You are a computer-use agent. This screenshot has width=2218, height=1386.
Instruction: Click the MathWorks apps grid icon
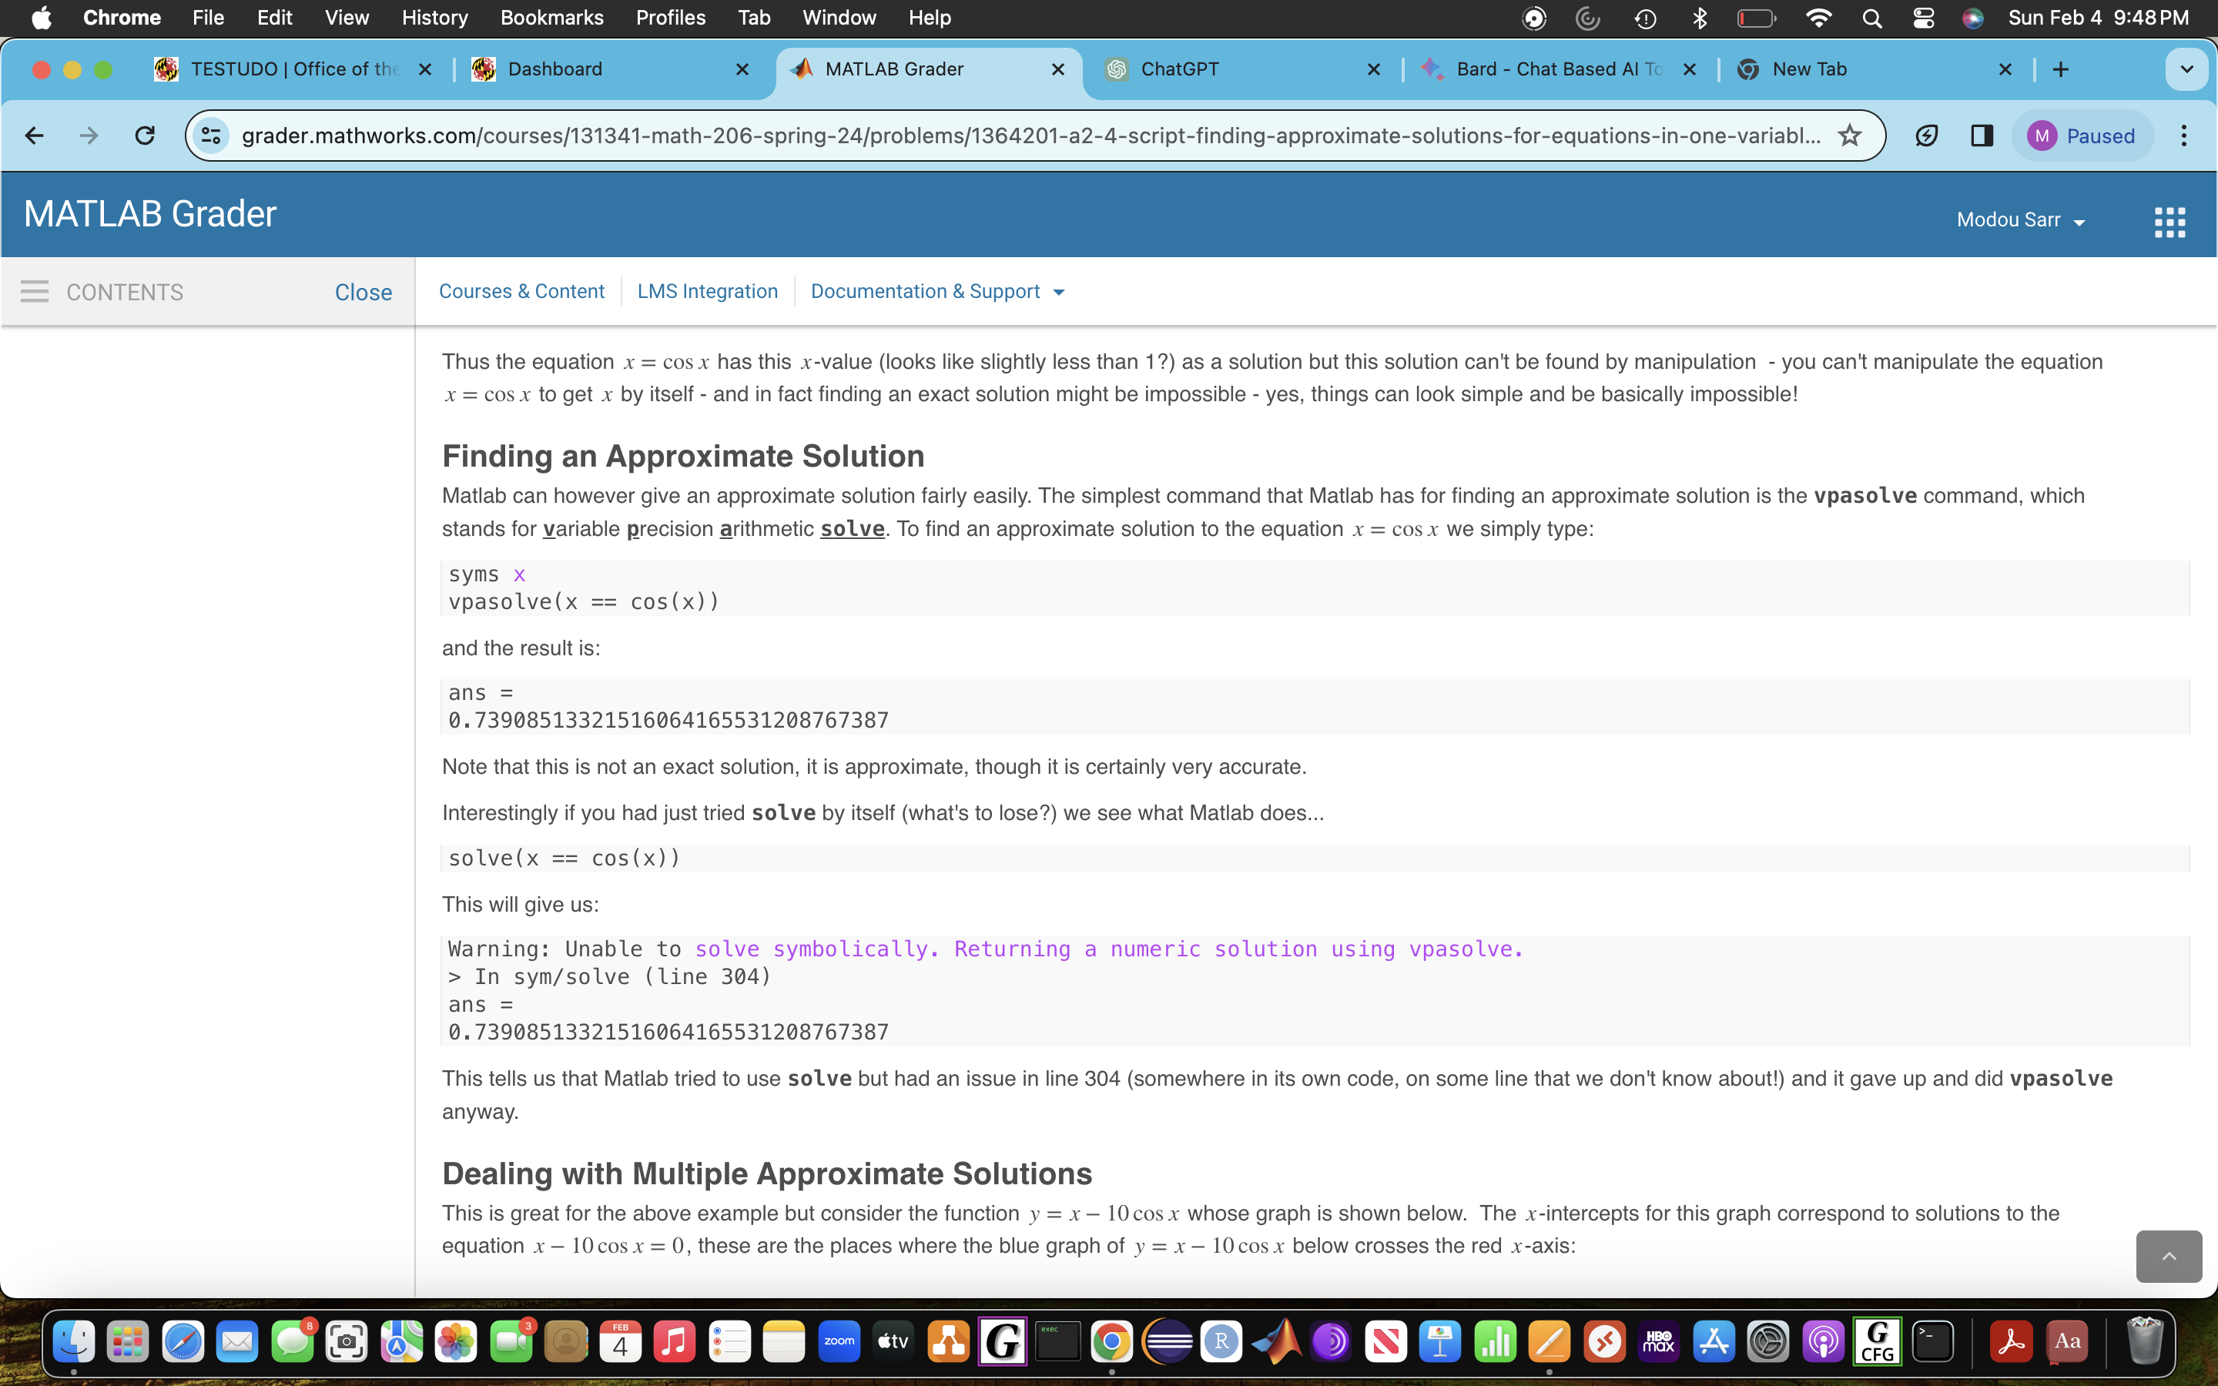(2169, 221)
